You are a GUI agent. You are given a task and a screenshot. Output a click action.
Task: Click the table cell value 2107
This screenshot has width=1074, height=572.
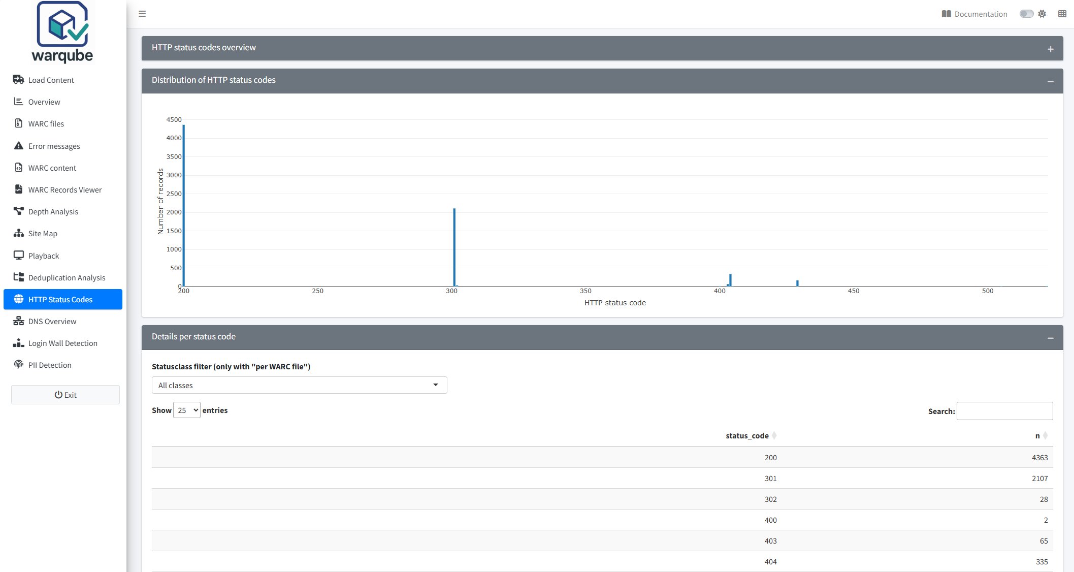pos(1039,479)
